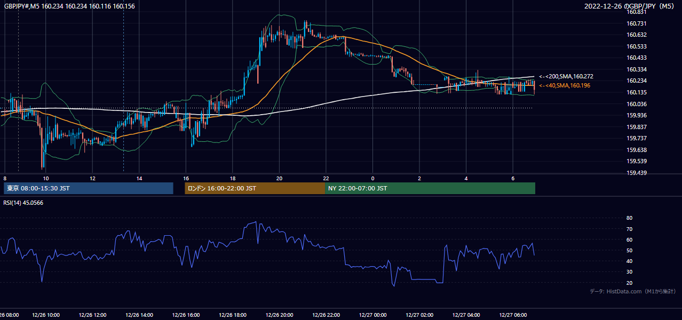Viewport: 682px width, 320px height.
Task: Click the RSI scale 20 level label
Action: pos(630,283)
